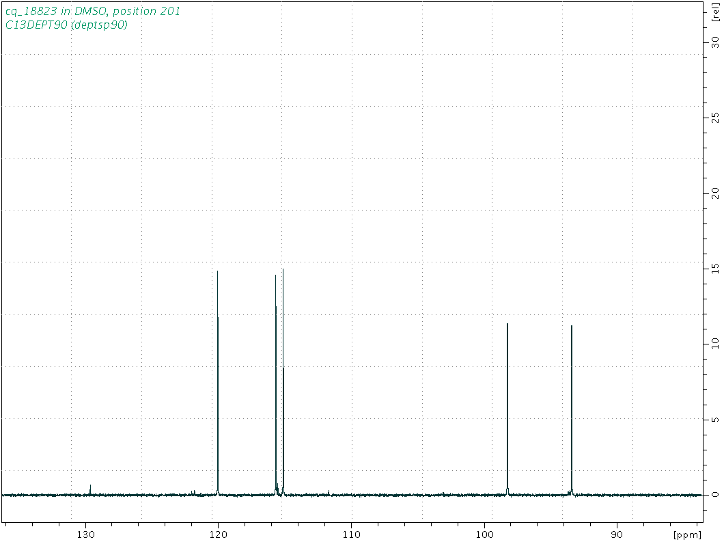
Task: Click the y-axis tick label "25"
Action: pos(715,118)
